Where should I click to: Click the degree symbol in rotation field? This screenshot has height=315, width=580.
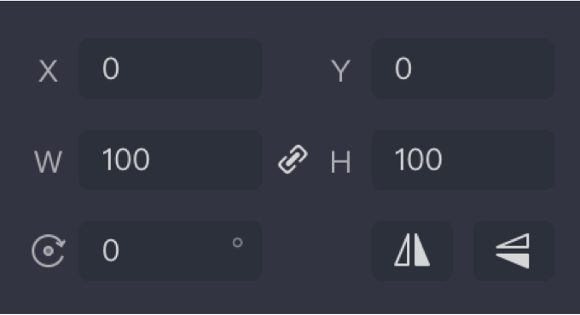(237, 243)
